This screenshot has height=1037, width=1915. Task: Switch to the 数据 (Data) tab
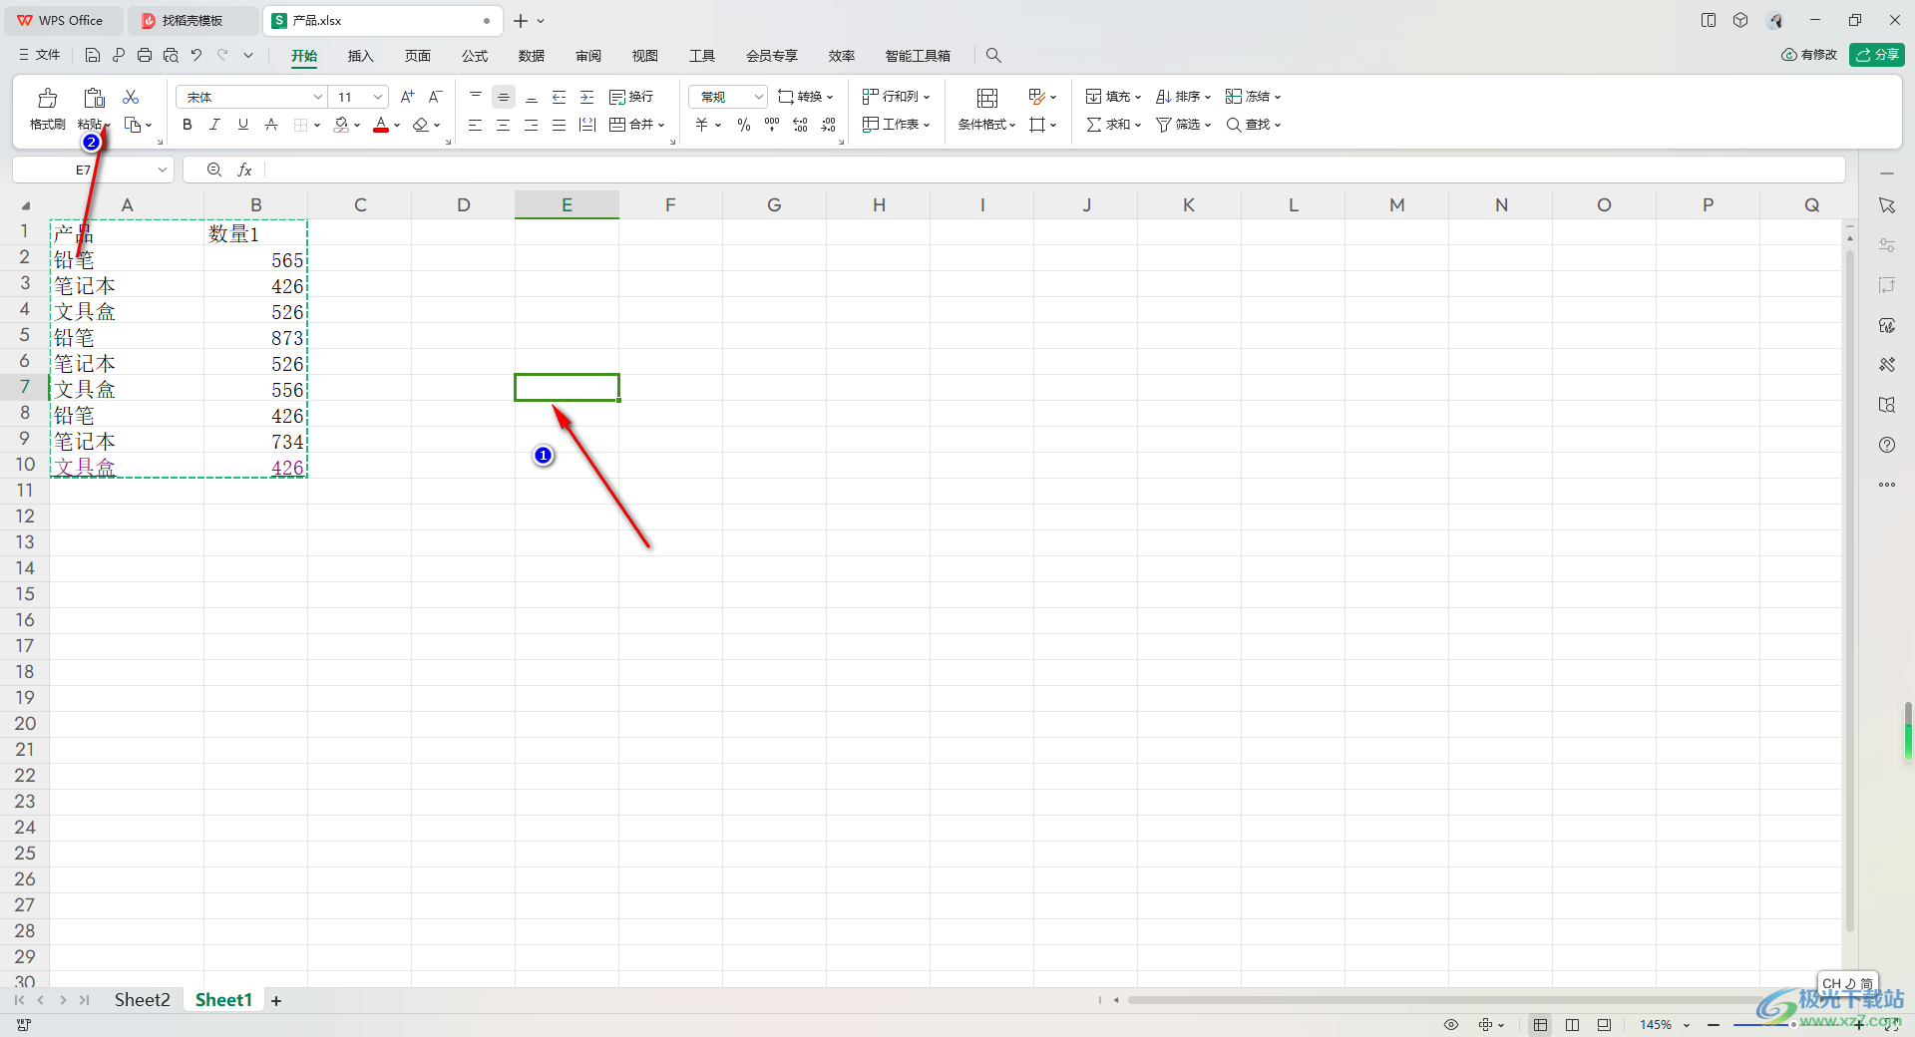[x=532, y=56]
